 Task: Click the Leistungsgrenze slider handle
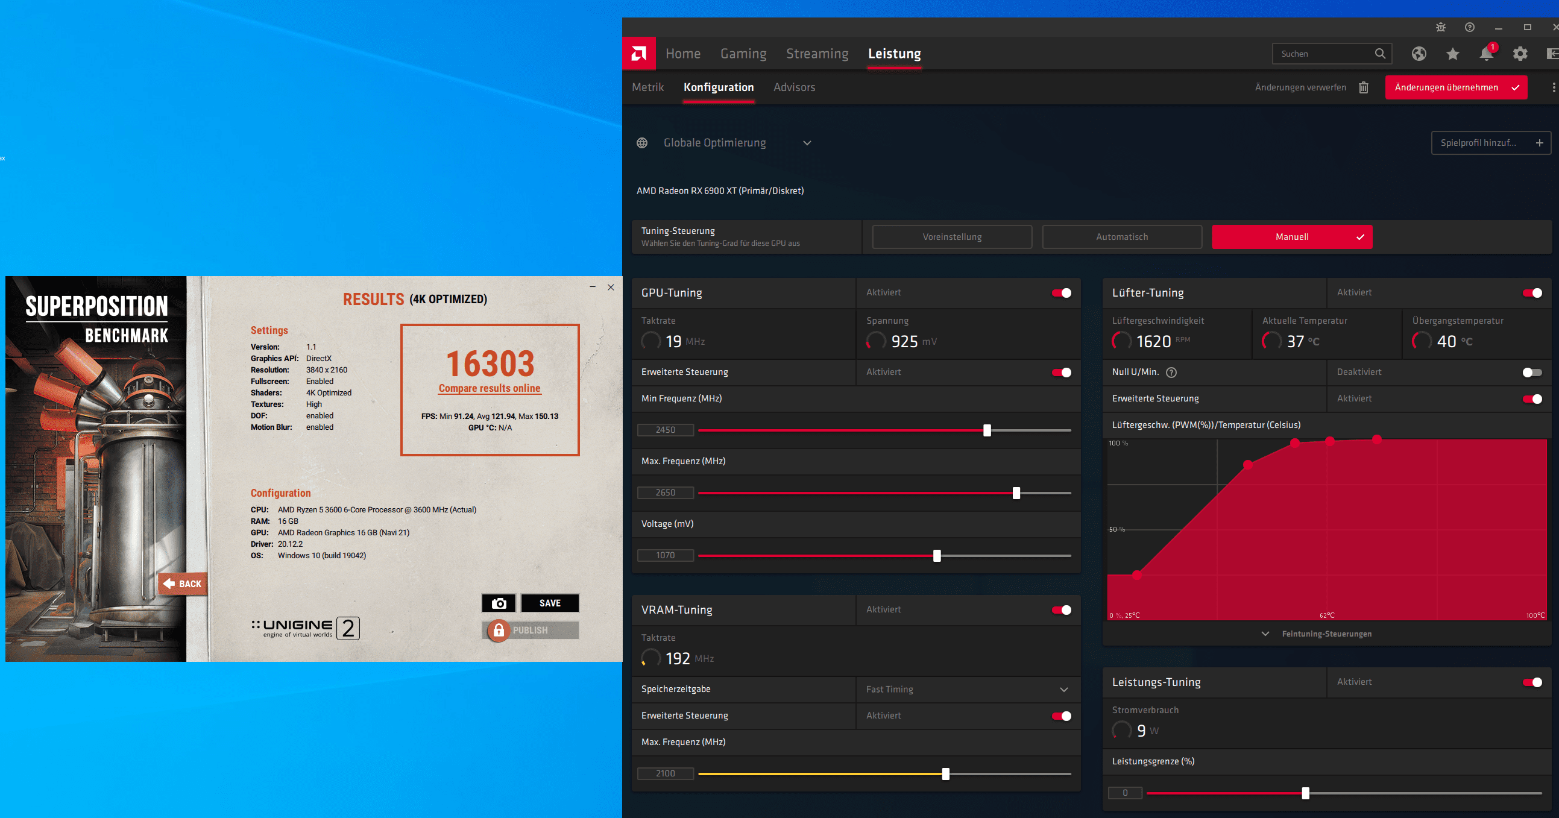pos(1305,793)
